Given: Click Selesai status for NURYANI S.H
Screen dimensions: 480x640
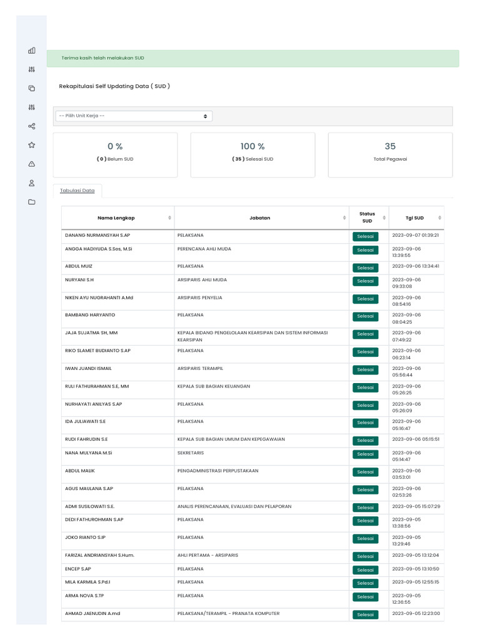Looking at the screenshot, I should click(x=366, y=281).
